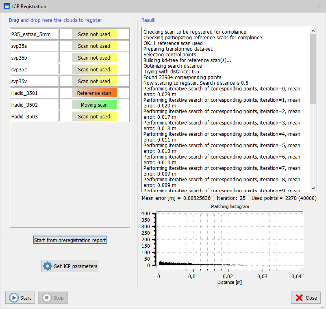This screenshot has height=309, width=326.
Task: Toggle P35_estrad_5mm scan status
Action: 94,34
